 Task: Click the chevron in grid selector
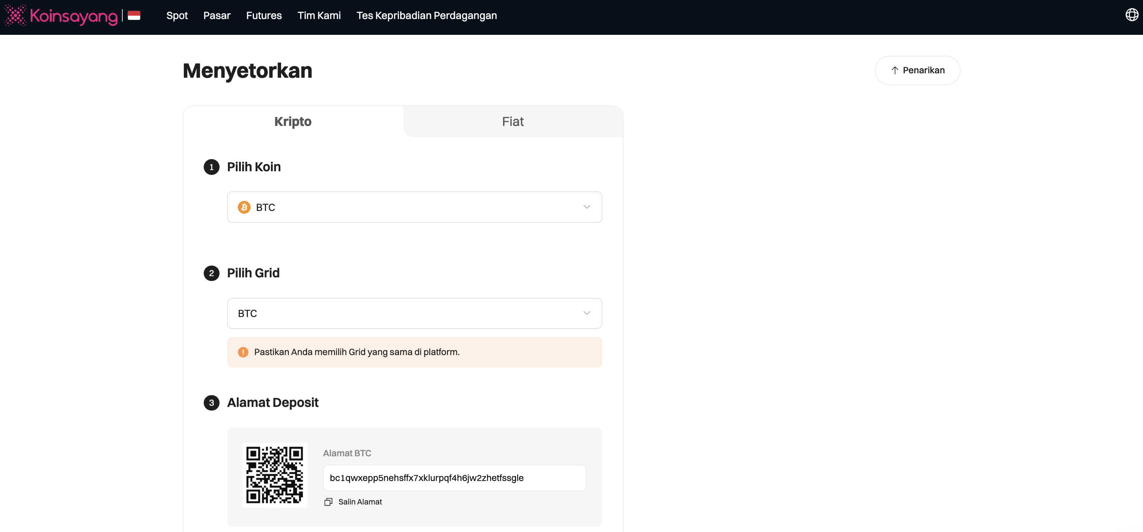pyautogui.click(x=586, y=313)
